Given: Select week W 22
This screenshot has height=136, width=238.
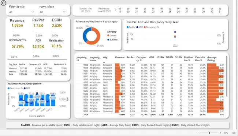Looking at the screenshot, I should (x=145, y=10).
